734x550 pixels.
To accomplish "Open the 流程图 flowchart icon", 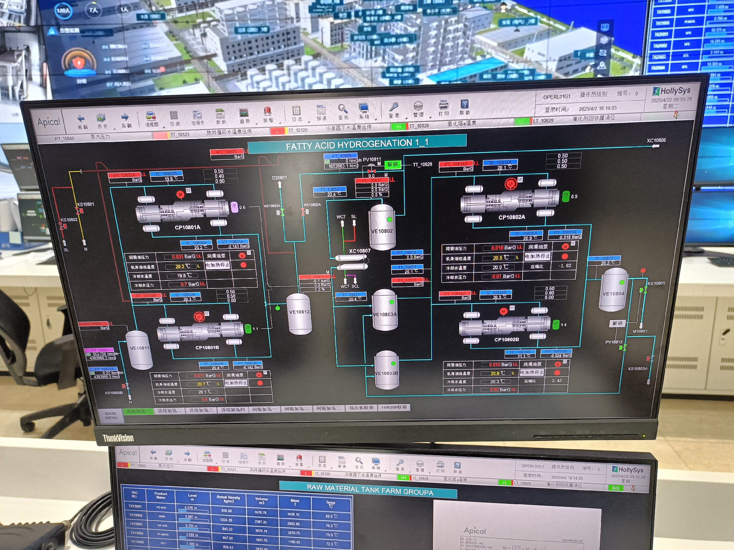I will point(151,116).
